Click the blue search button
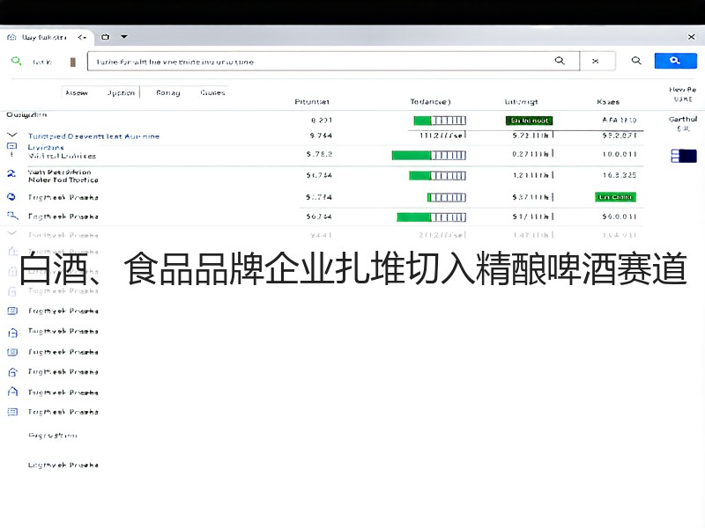The width and height of the screenshot is (705, 528). tap(675, 61)
